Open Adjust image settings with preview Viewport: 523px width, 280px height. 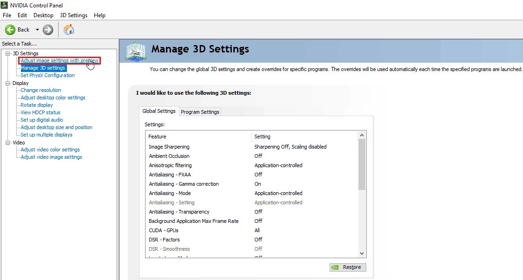[x=60, y=61]
